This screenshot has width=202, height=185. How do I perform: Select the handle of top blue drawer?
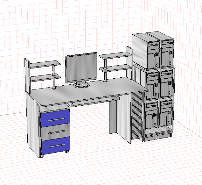click(x=56, y=119)
